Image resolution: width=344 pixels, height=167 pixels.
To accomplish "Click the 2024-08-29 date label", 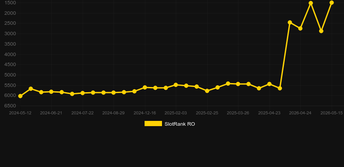I will (x=113, y=113).
